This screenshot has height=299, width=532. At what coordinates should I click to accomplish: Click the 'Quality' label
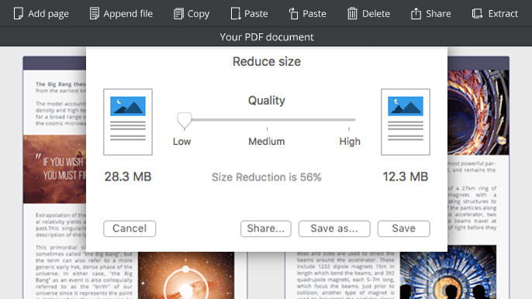point(266,101)
